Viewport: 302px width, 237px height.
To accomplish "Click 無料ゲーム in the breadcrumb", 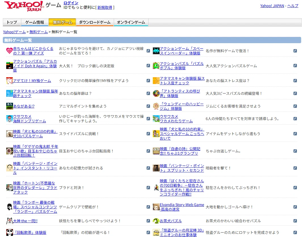I will coord(39,32).
